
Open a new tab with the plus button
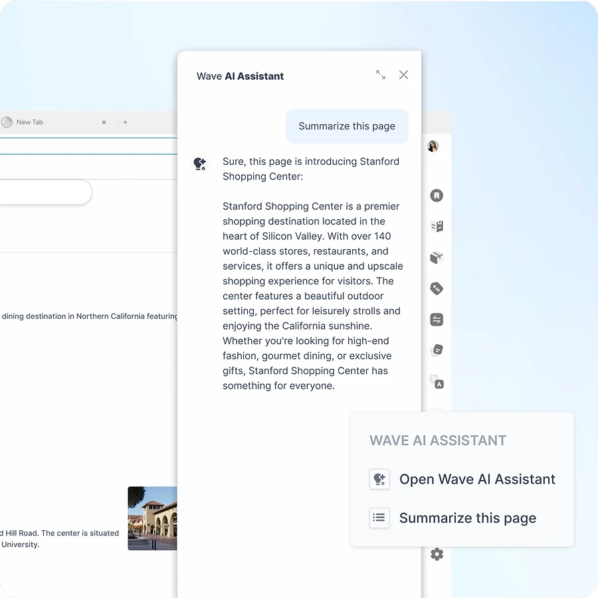pos(125,122)
